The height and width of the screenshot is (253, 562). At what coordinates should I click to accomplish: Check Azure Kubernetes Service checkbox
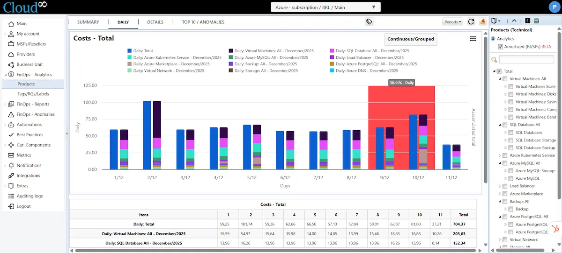[x=505, y=155]
